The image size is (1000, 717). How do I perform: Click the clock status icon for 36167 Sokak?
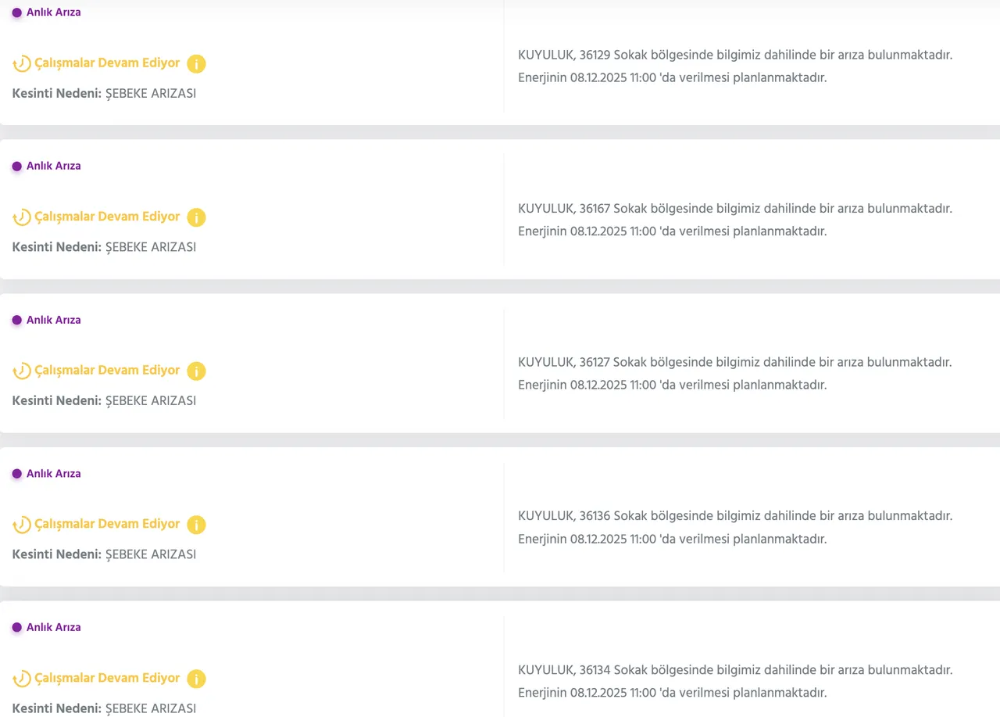click(x=22, y=217)
